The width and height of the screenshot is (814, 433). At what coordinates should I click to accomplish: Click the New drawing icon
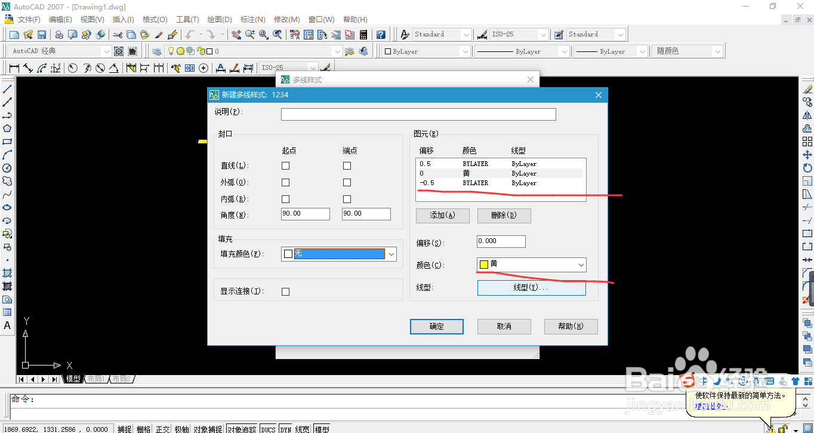pos(14,35)
